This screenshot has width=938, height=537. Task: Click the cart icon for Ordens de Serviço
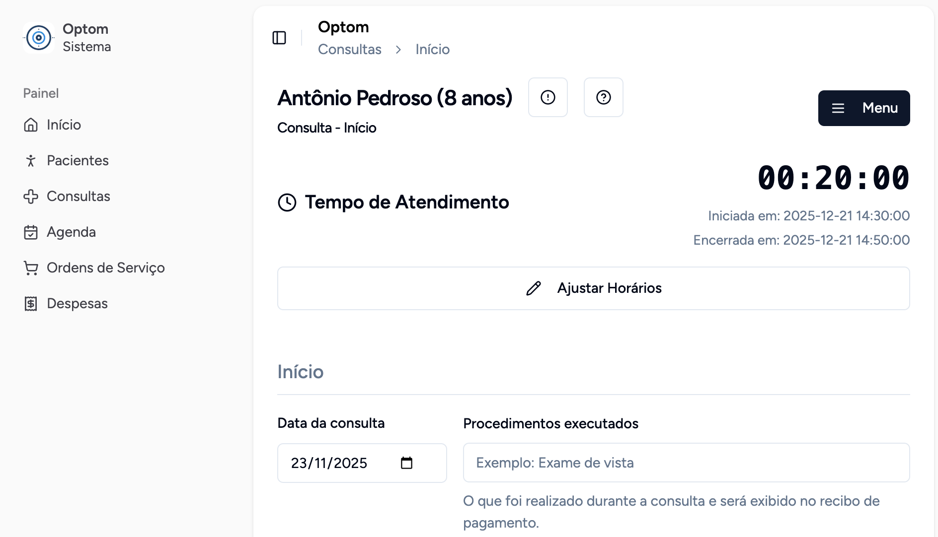pyautogui.click(x=31, y=268)
